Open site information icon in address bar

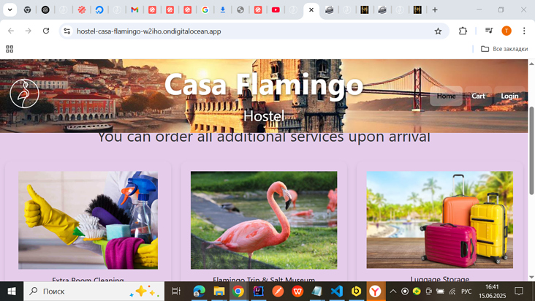67,31
